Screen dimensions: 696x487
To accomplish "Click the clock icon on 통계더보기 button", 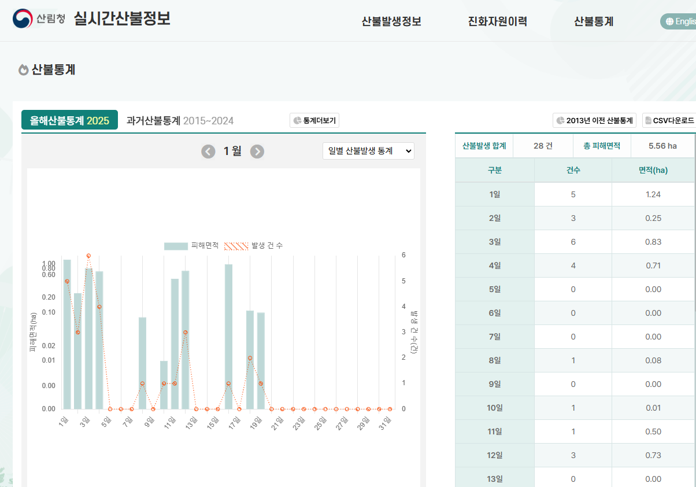I will (x=298, y=120).
